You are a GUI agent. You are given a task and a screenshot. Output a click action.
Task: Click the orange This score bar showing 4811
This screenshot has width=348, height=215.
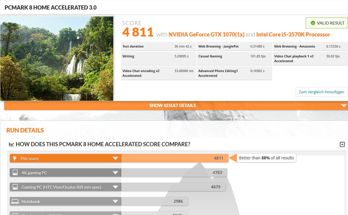(175, 158)
